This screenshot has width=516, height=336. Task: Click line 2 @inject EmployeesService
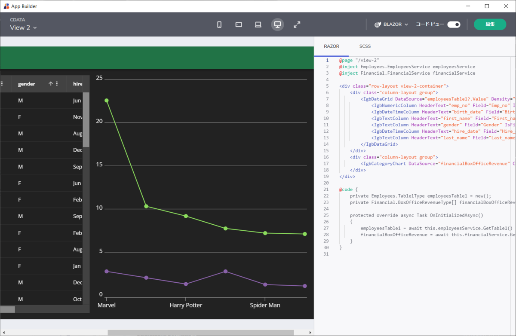tap(407, 67)
